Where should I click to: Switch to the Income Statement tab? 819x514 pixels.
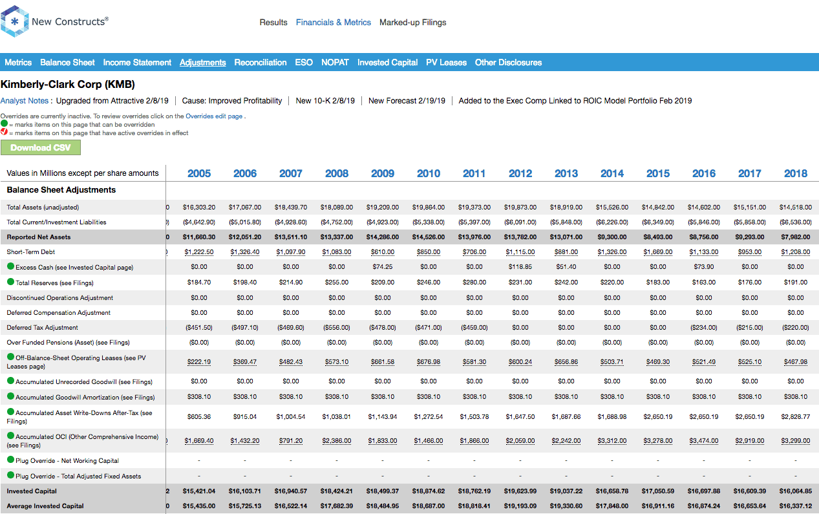pyautogui.click(x=137, y=63)
